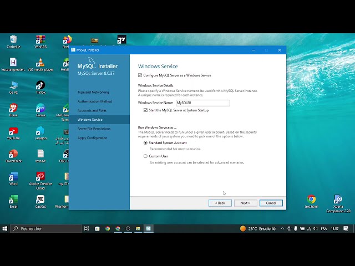Click MySQL Installer taskbar icon
This screenshot has height=266, width=355.
coord(149,229)
